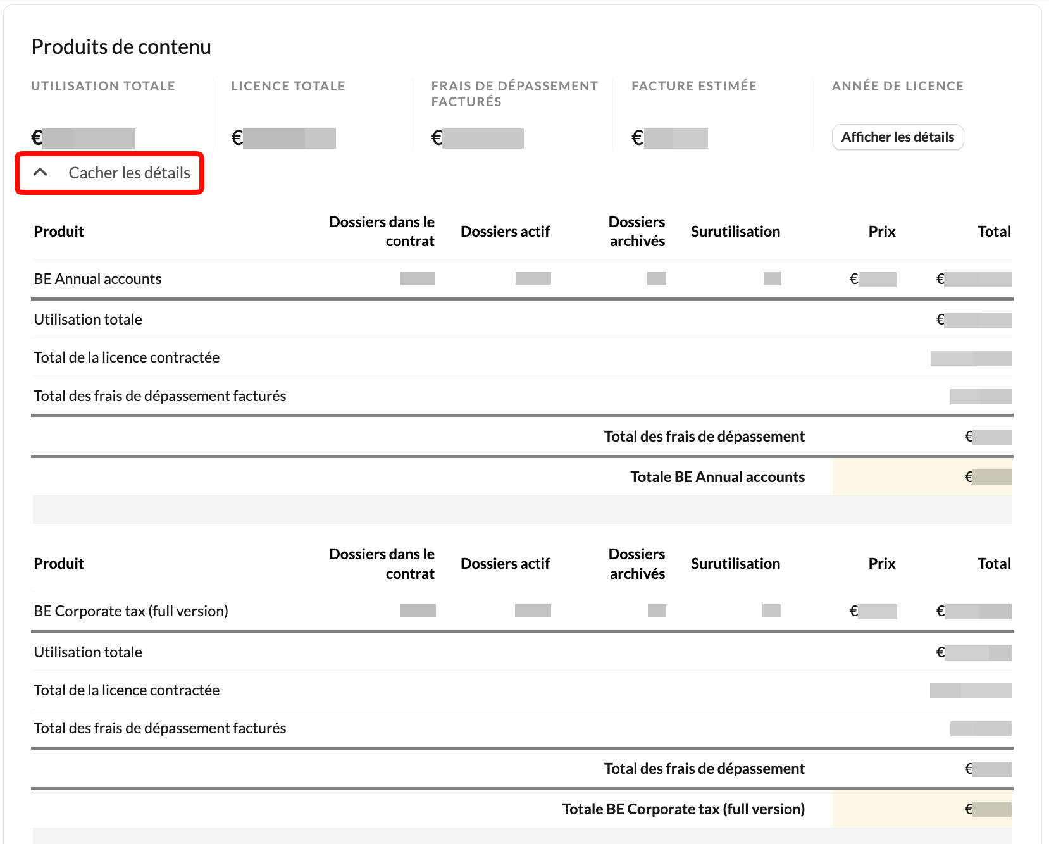The image size is (1049, 844).
Task: Click 'Dossiers actif' header in first table
Action: pos(505,232)
